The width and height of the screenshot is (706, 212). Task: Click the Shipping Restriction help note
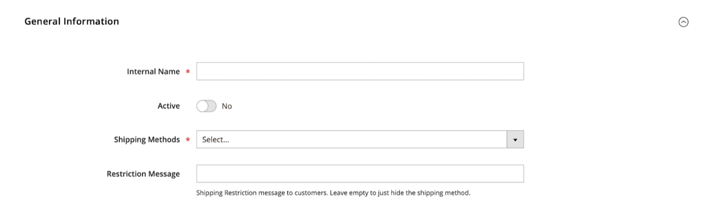333,193
